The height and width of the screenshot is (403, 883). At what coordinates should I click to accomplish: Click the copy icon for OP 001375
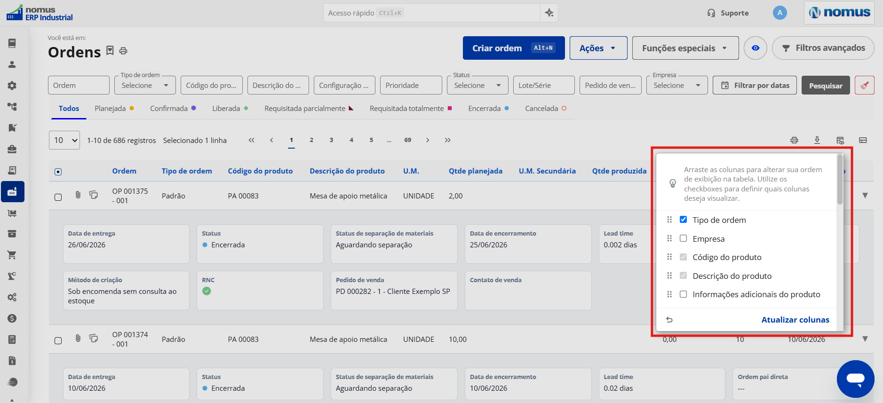tap(94, 195)
